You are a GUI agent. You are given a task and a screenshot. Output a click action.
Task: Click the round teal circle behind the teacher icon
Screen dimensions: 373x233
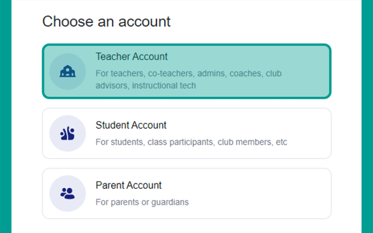68,71
